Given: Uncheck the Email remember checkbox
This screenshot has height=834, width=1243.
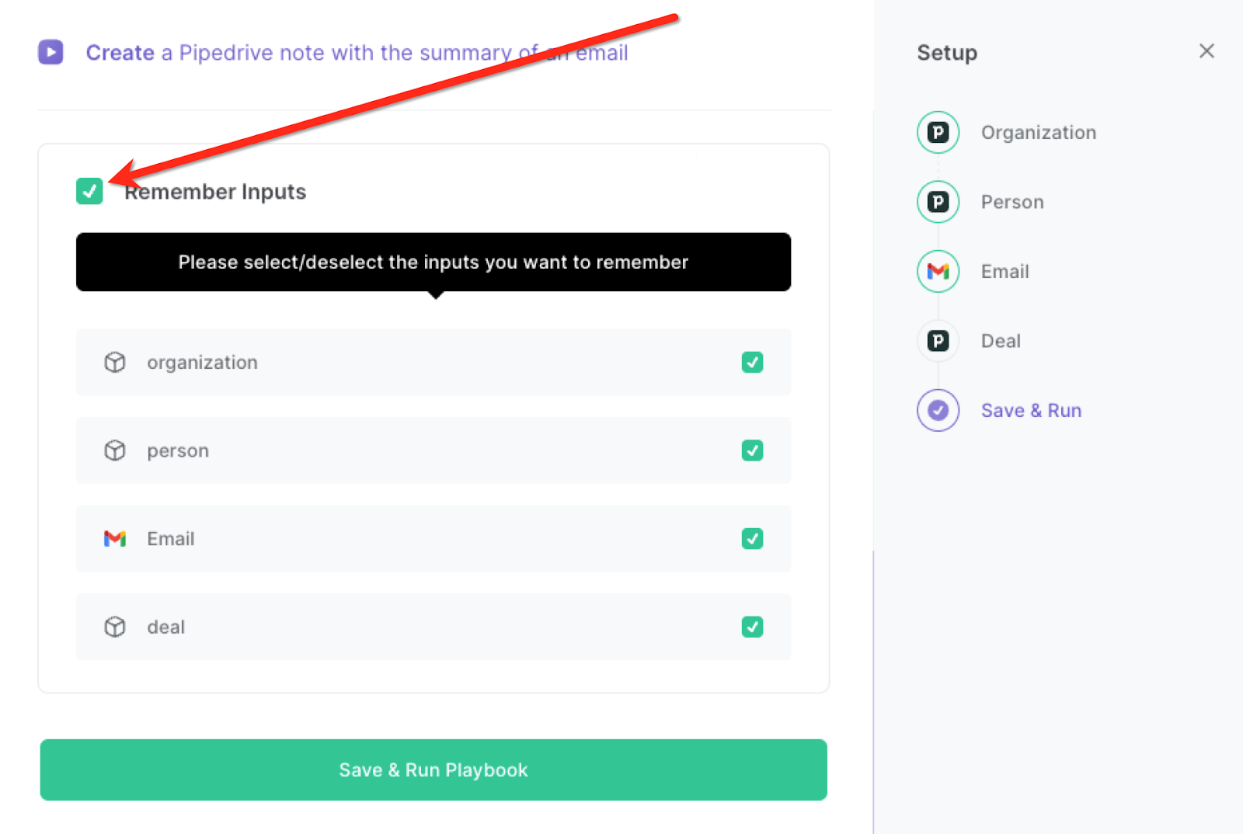Looking at the screenshot, I should pos(751,538).
